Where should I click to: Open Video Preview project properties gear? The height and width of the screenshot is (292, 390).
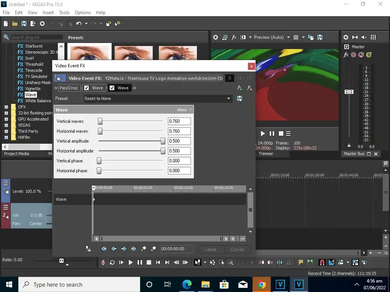click(x=216, y=37)
